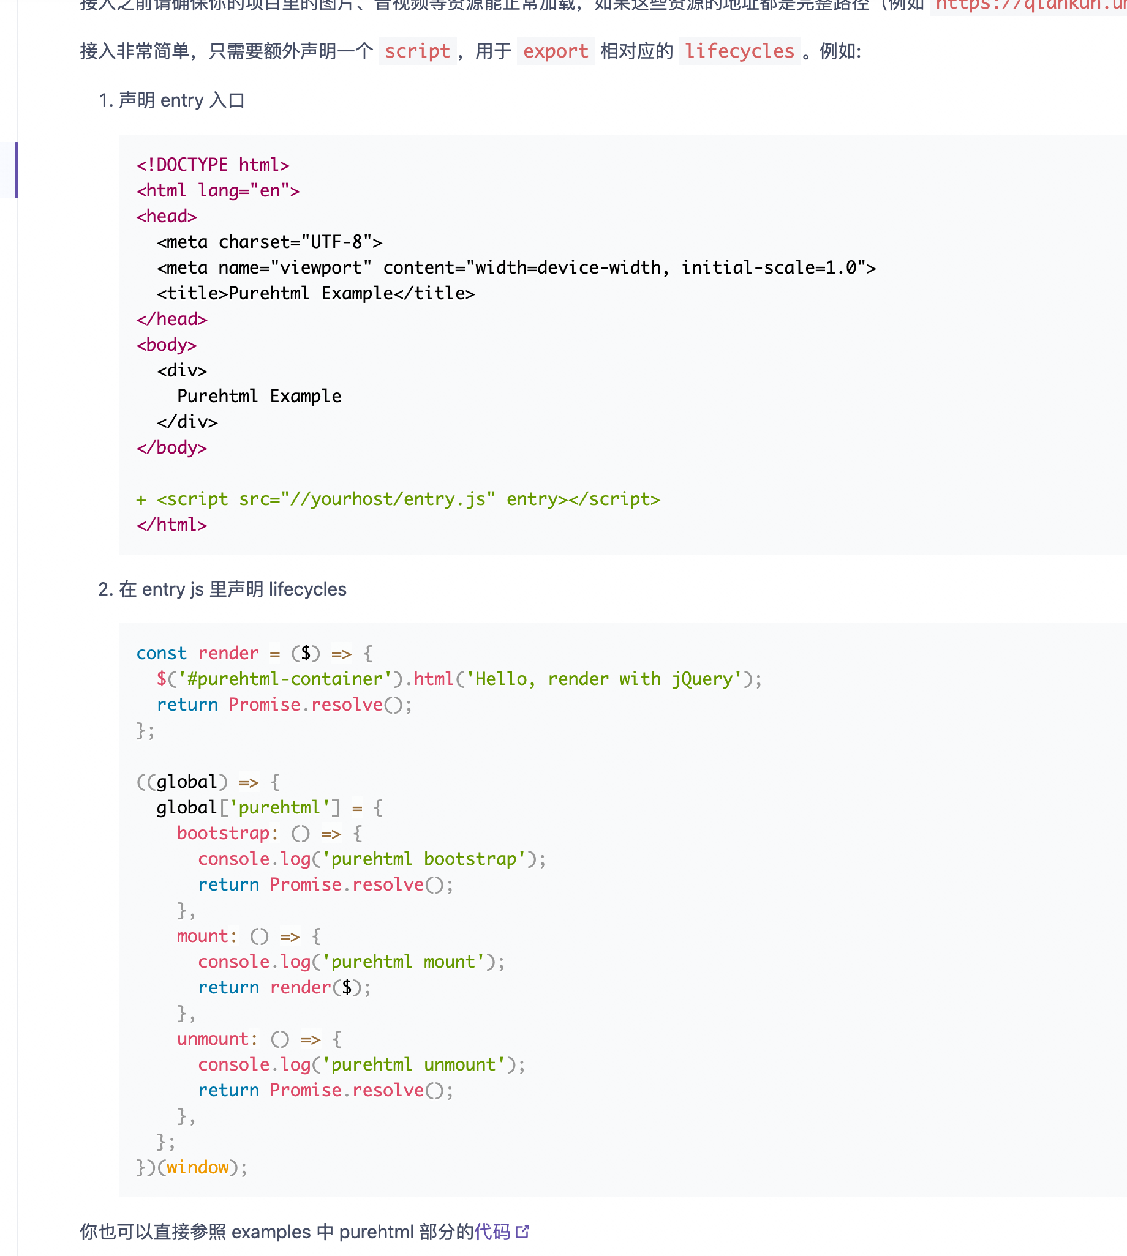Click the "global['purehtml'] = {" line

(269, 807)
